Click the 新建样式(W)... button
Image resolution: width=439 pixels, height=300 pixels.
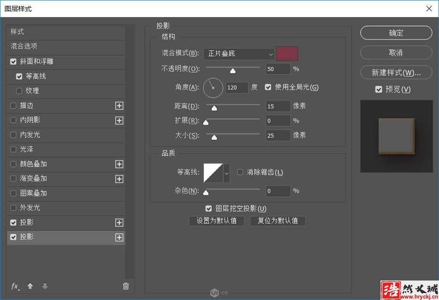[396, 73]
